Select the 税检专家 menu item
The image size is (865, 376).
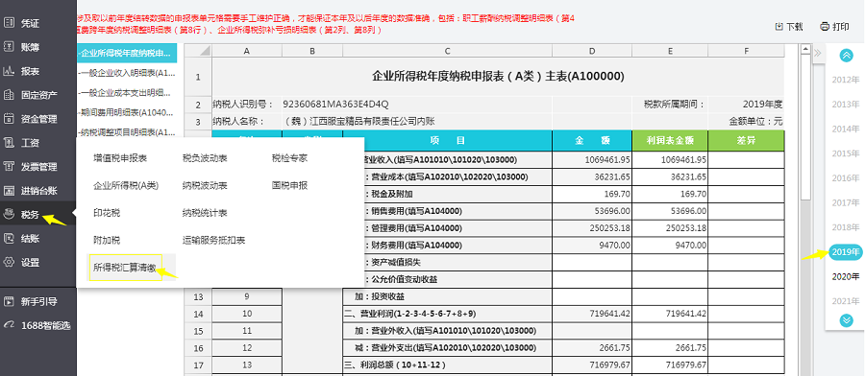(289, 158)
